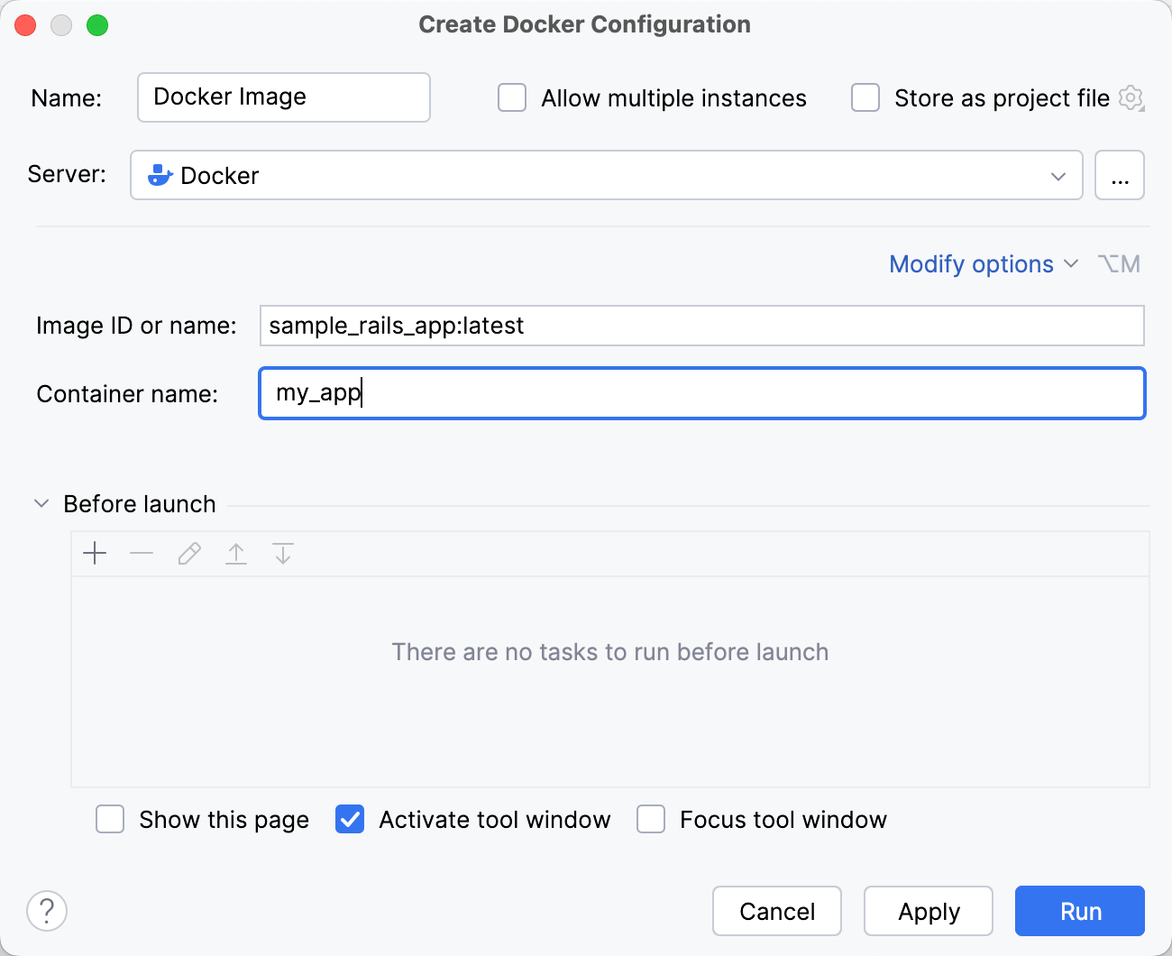Check Store as project file
The image size is (1172, 956).
[x=865, y=97]
